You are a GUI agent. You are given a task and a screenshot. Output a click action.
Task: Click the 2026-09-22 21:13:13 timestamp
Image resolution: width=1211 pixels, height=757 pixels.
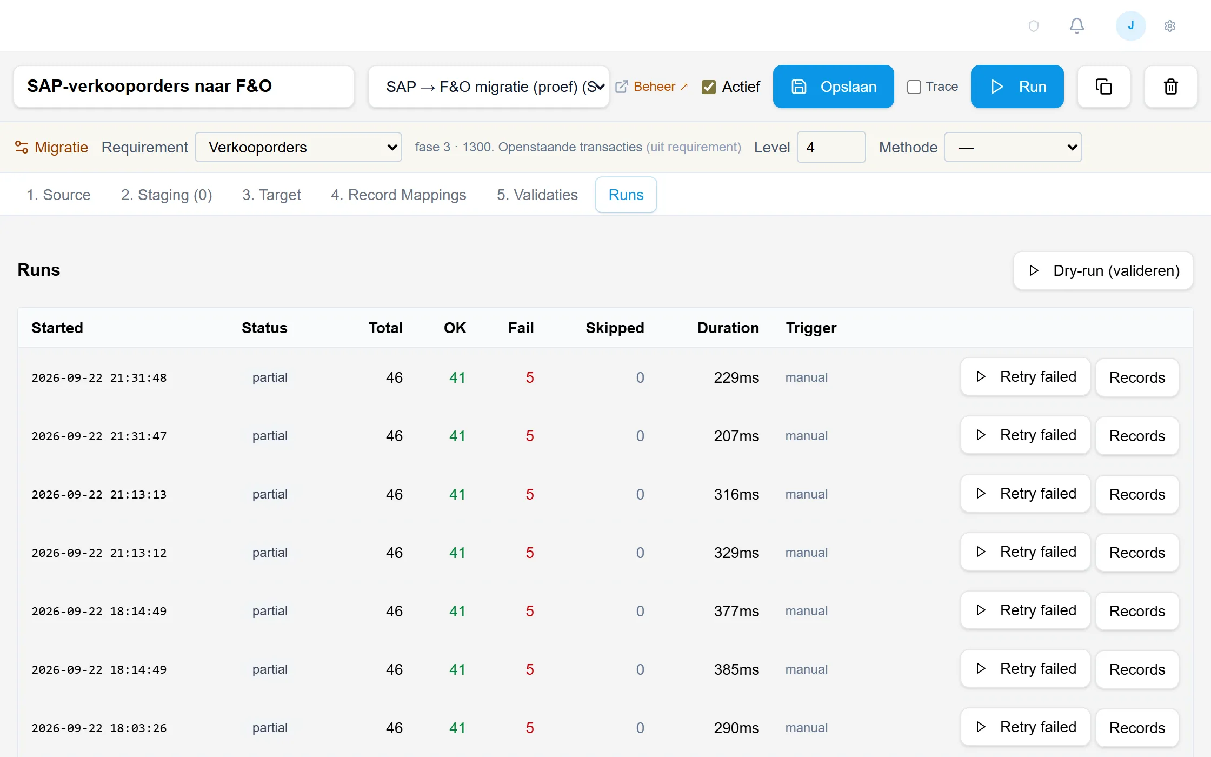[x=99, y=494]
